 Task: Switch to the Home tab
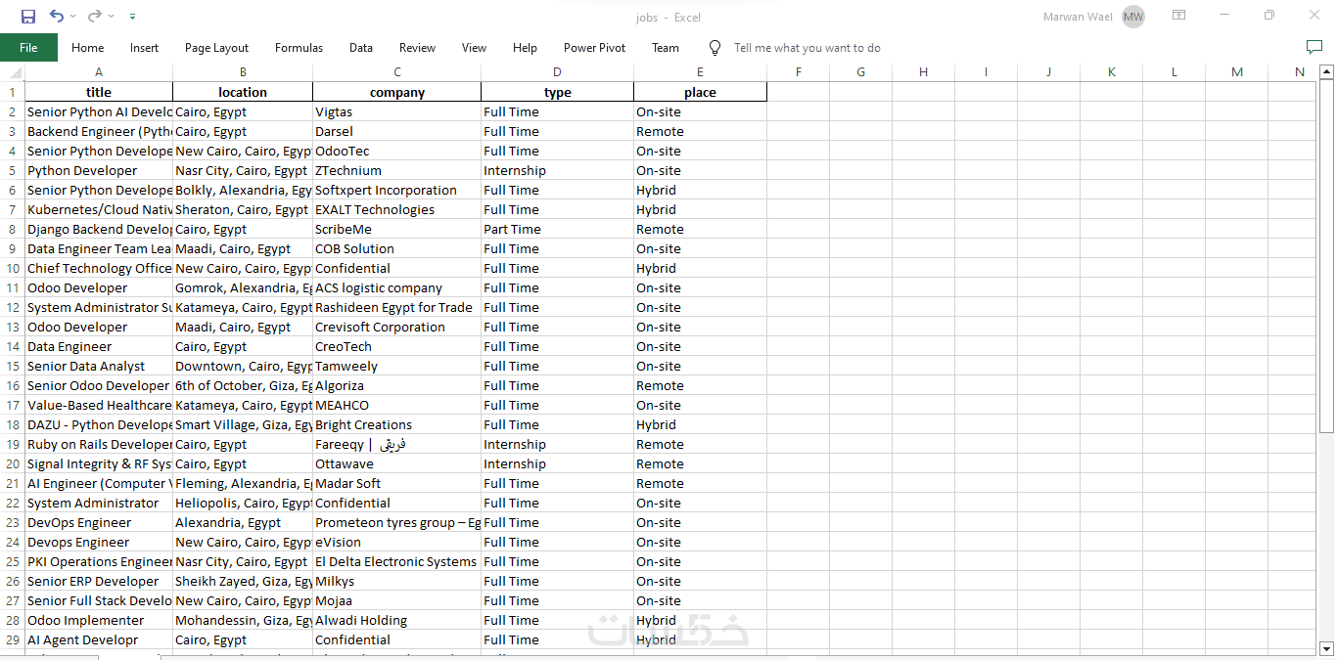tap(87, 47)
